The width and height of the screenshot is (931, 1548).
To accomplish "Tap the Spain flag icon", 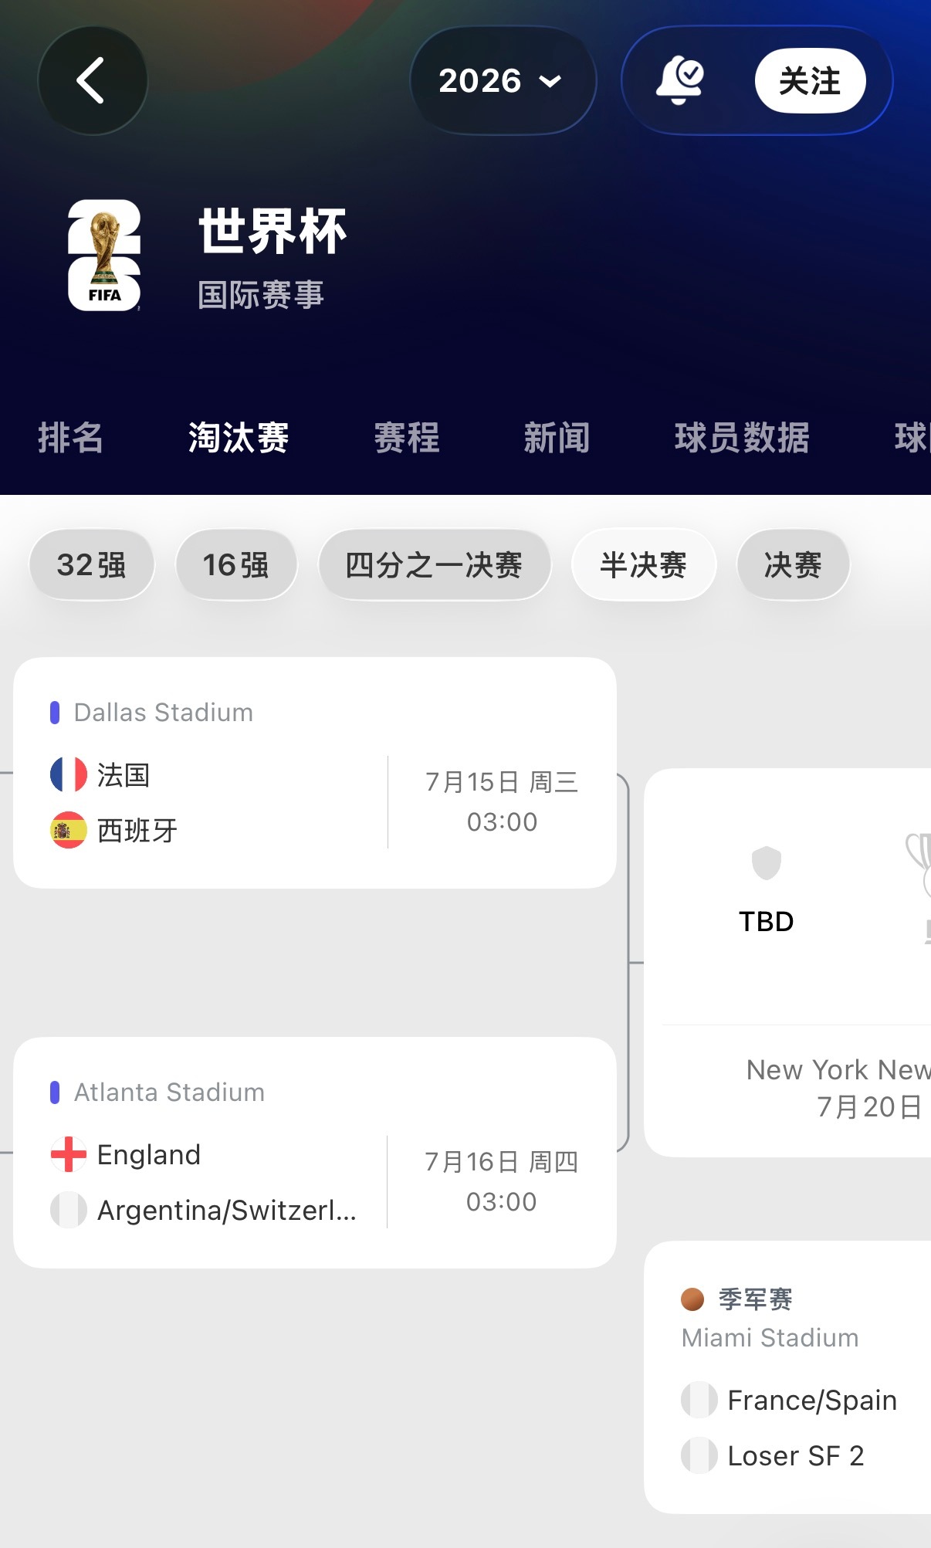I will (x=69, y=830).
